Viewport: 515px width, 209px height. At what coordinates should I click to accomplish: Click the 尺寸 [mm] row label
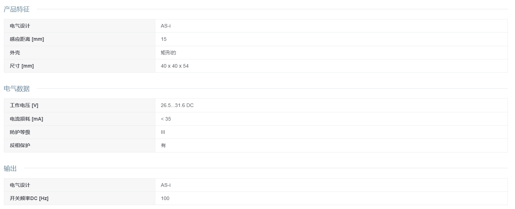(x=22, y=66)
